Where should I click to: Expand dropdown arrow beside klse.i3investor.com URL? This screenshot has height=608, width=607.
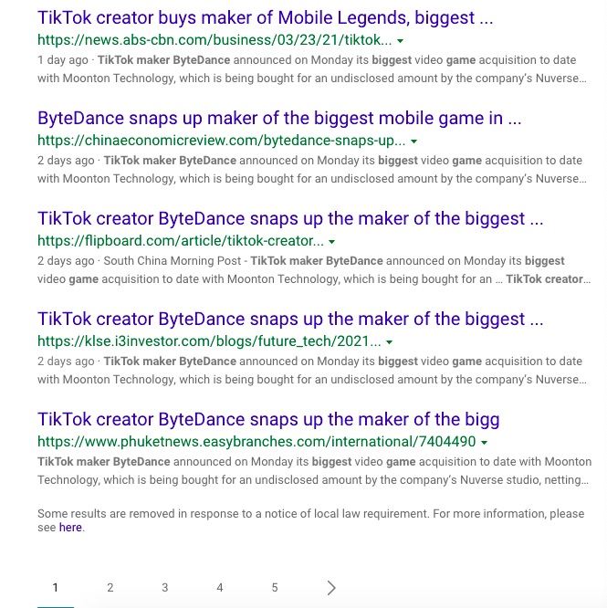tap(390, 342)
